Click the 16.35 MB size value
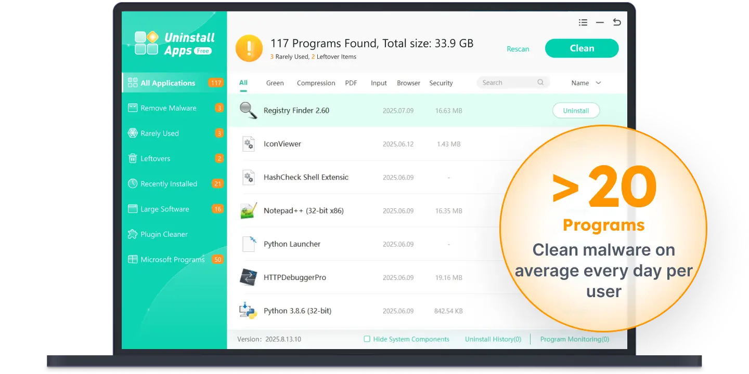This screenshot has height=374, width=749. [449, 211]
